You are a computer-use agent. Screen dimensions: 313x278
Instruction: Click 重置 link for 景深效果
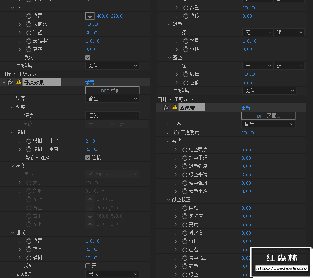coord(90,83)
